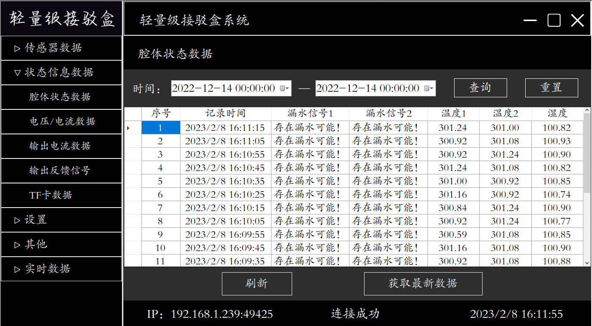Screen dimensions: 592x326
Task: Collapse 状态信息数据 menu section
Action: 61,72
